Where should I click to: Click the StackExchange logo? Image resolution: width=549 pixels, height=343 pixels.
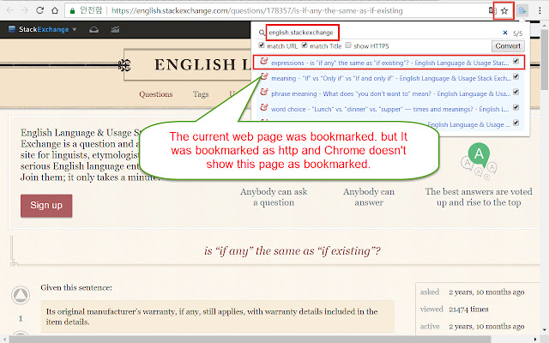[x=39, y=29]
